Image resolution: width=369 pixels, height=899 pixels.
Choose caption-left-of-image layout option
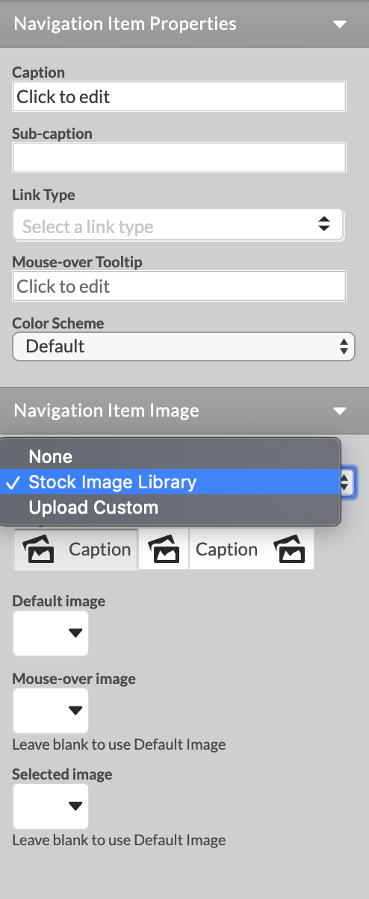click(x=252, y=550)
